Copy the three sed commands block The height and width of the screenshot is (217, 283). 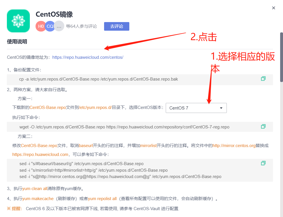(x=263, y=163)
